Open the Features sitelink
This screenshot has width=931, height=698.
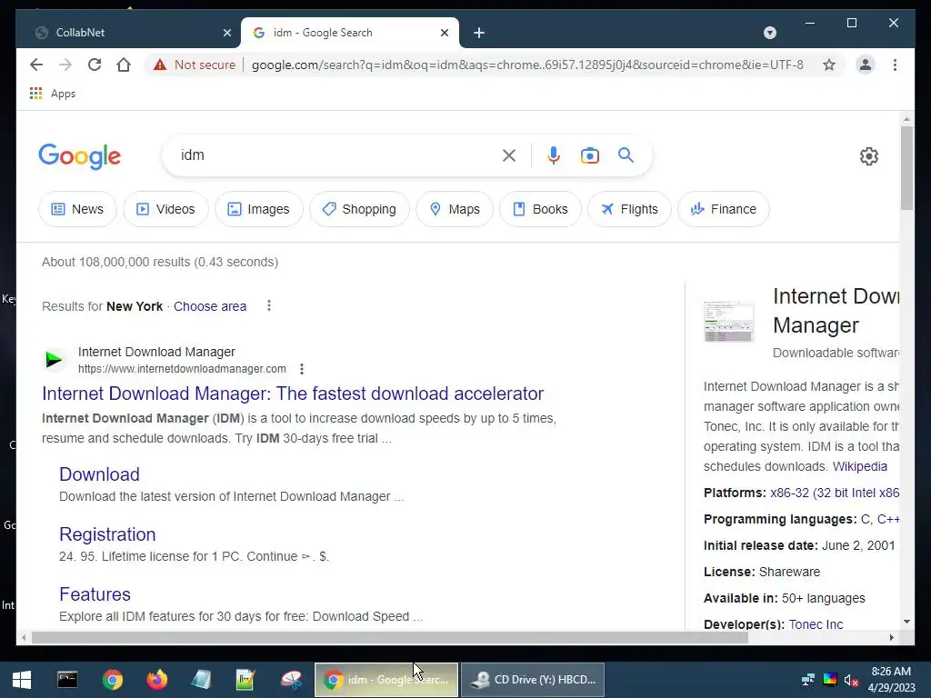[95, 594]
